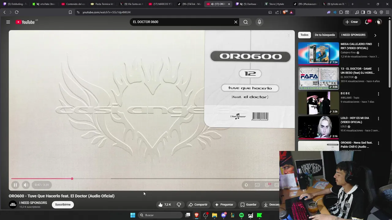Open File Explorer from taskbar
The height and width of the screenshot is (220, 392).
[x=214, y=215]
